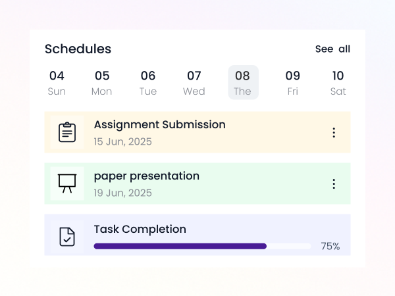Screen dimensions: 395x296
Task: Click the Schedules heading
Action: tap(78, 49)
